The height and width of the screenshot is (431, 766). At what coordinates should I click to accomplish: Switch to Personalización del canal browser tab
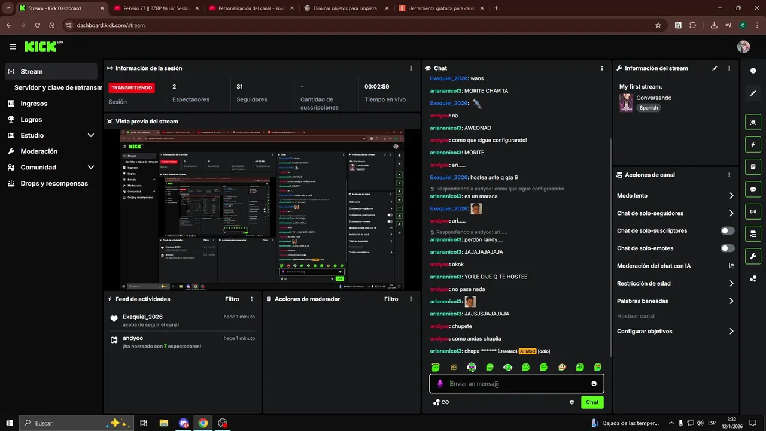[251, 8]
